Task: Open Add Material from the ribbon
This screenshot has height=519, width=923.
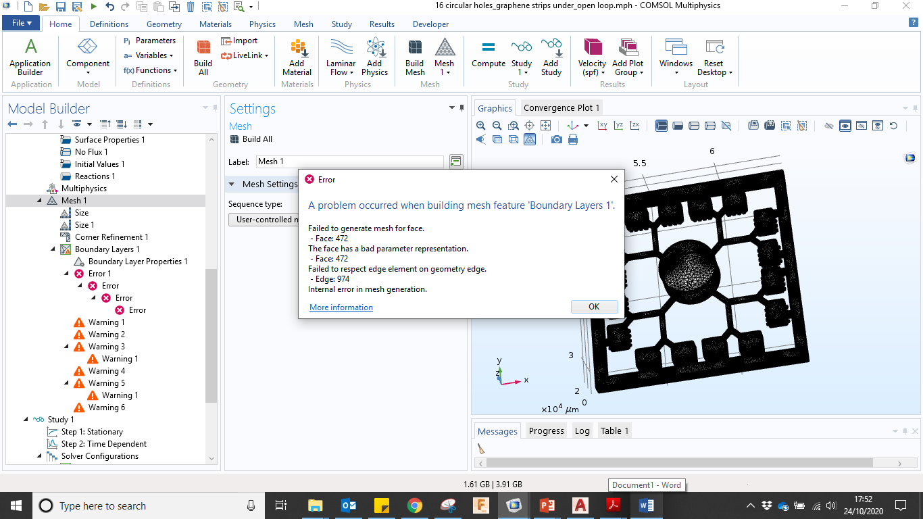Action: point(297,57)
